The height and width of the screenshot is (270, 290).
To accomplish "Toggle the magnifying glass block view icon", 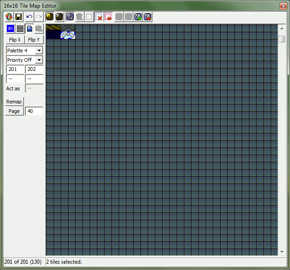I will pos(70,17).
